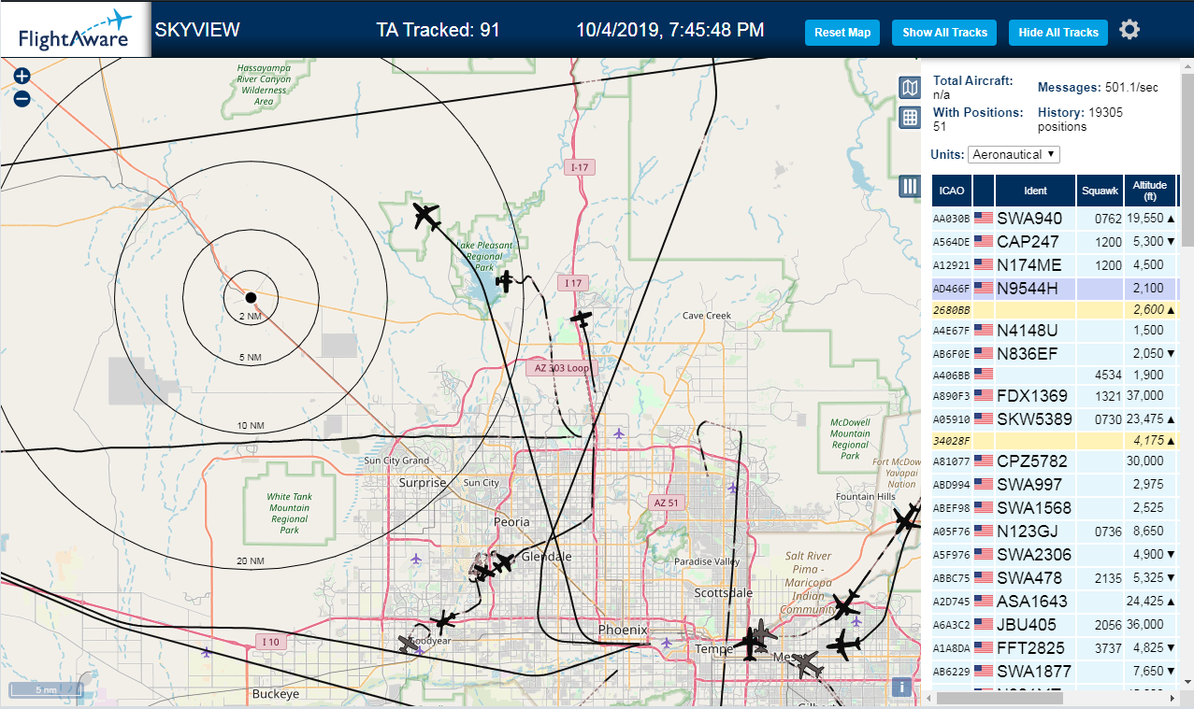
Task: Click the FlightAware logo
Action: point(75,30)
